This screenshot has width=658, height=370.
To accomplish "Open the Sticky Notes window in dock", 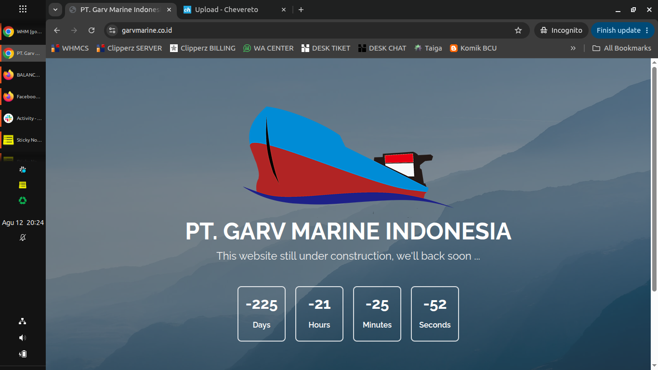I will click(x=23, y=140).
